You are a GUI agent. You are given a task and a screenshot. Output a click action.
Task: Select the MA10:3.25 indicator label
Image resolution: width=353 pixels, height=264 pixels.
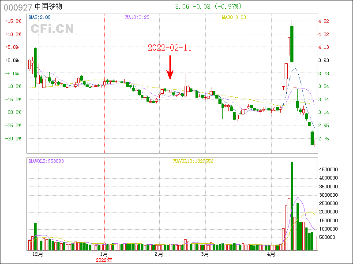click(137, 17)
